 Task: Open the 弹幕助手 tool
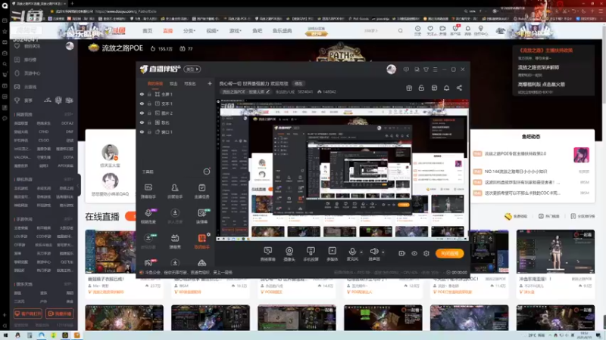tap(148, 191)
